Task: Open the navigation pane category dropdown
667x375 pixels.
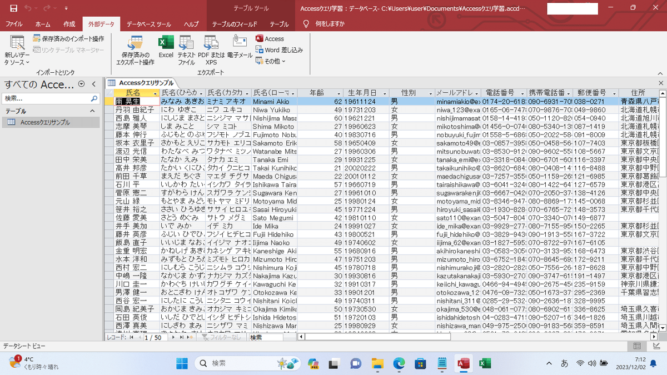Action: (82, 84)
